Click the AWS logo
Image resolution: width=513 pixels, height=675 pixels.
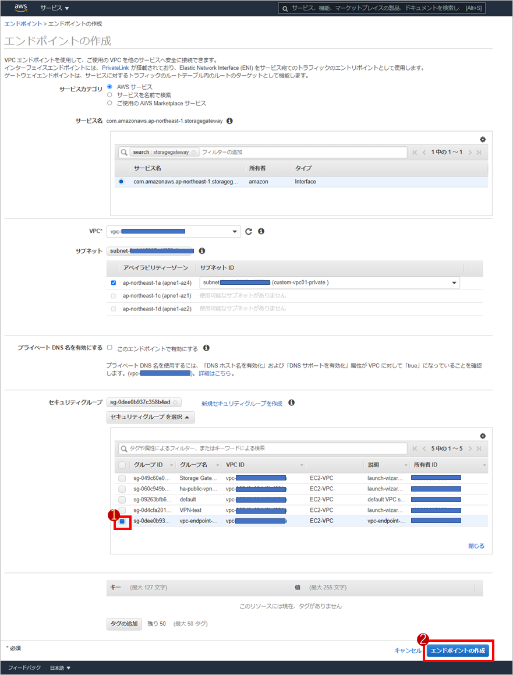point(20,8)
